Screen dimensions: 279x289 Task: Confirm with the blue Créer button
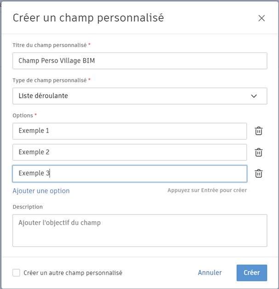click(251, 272)
